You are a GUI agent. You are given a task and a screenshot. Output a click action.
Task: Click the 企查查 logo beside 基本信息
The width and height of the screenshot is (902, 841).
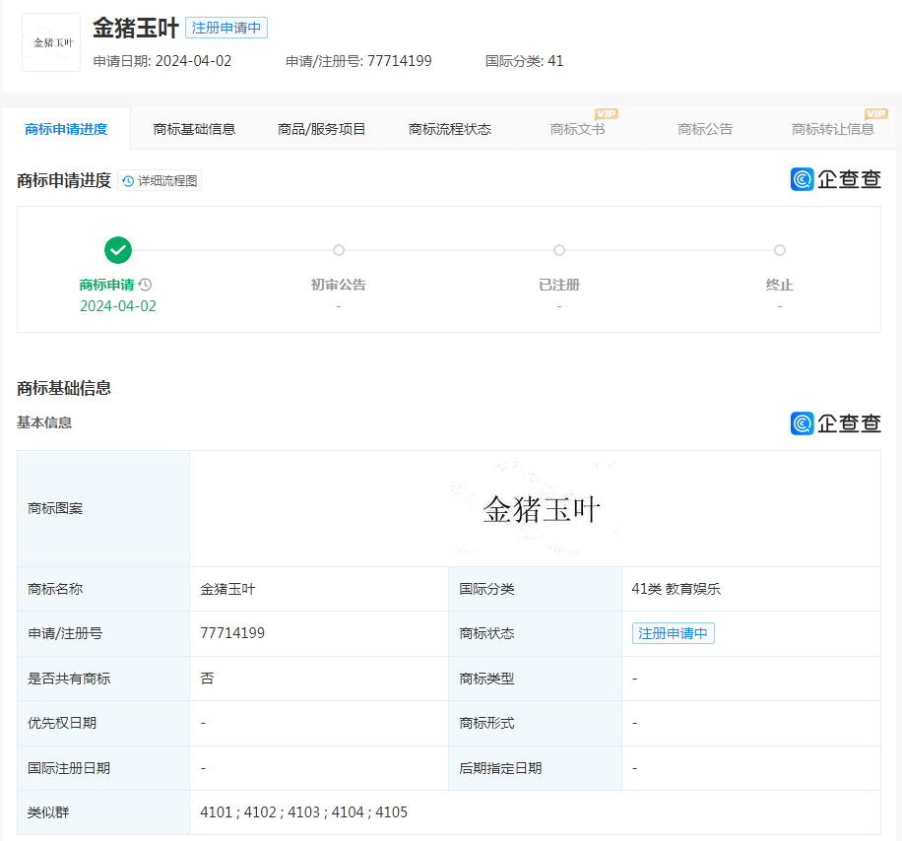[x=835, y=423]
